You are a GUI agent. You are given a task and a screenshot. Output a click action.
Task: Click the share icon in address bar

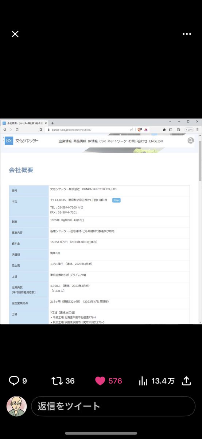(132, 130)
